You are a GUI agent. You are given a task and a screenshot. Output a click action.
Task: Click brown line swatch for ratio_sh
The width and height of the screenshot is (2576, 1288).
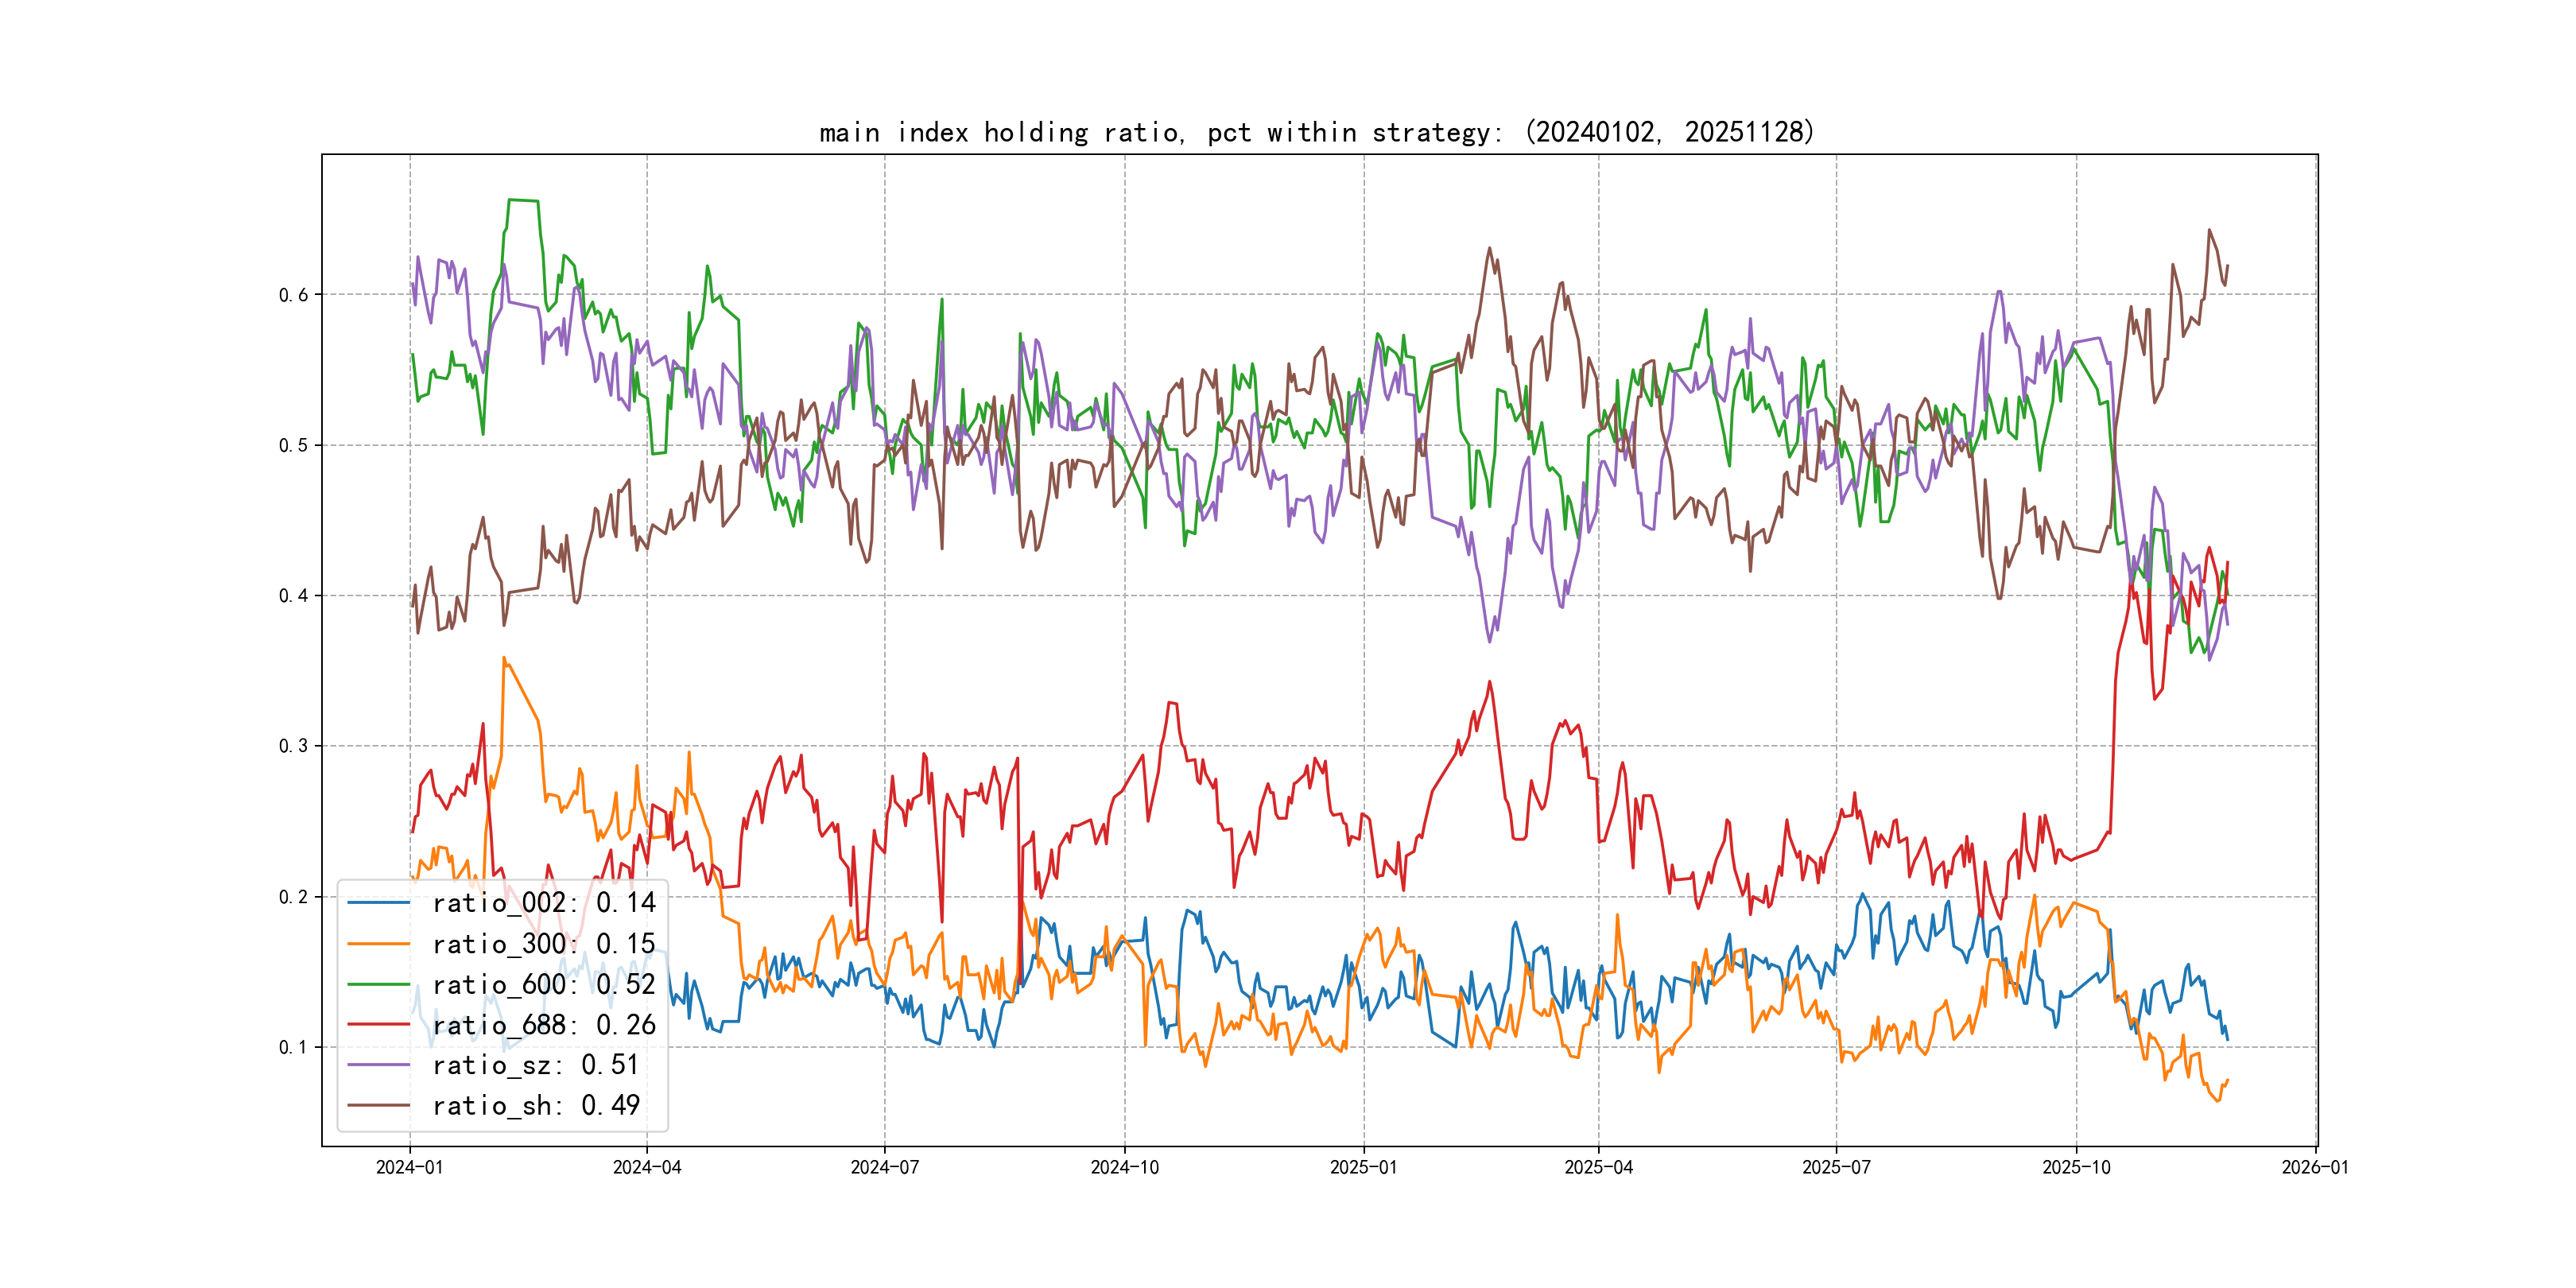(x=378, y=1105)
